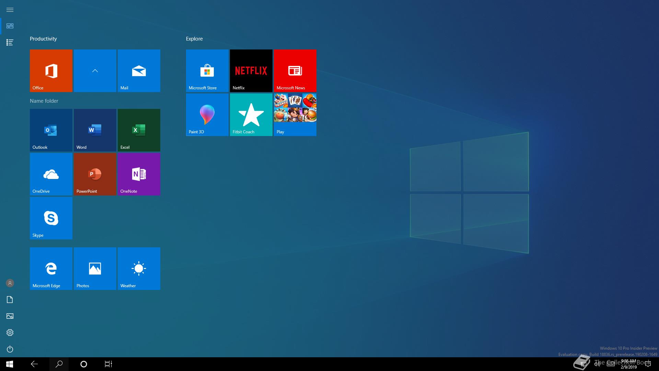Open the Play games folder tile
Viewport: 659px width, 371px height.
(295, 115)
